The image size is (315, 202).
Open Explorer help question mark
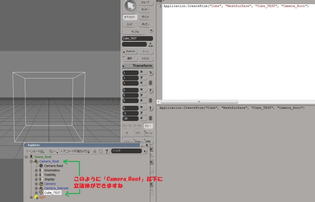click(x=106, y=151)
